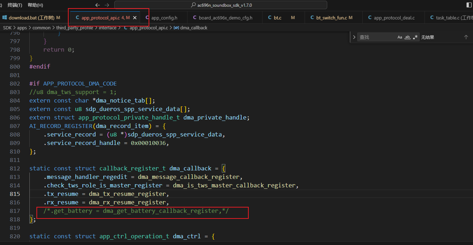The height and width of the screenshot is (245, 473).
Task: Jump to the previous find match
Action: [x=466, y=37]
